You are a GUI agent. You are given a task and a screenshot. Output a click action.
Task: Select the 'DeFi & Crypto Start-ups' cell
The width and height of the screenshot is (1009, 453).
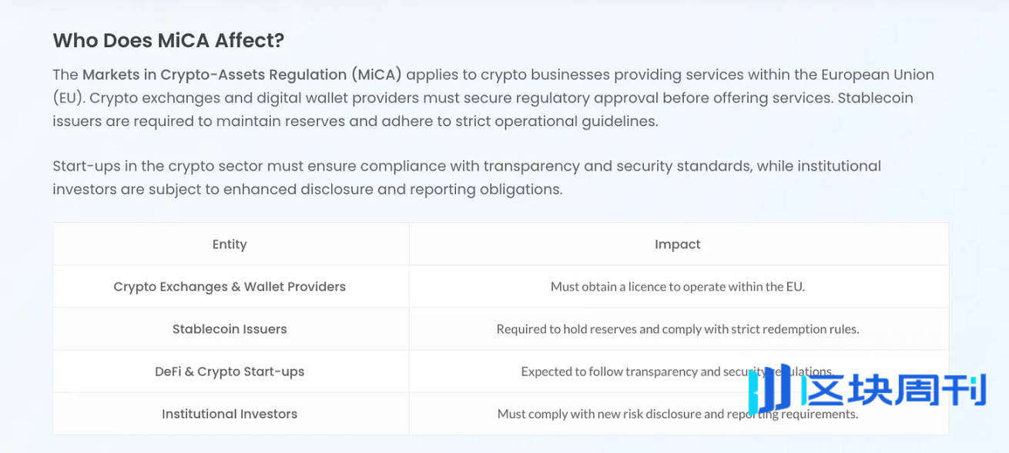(230, 371)
